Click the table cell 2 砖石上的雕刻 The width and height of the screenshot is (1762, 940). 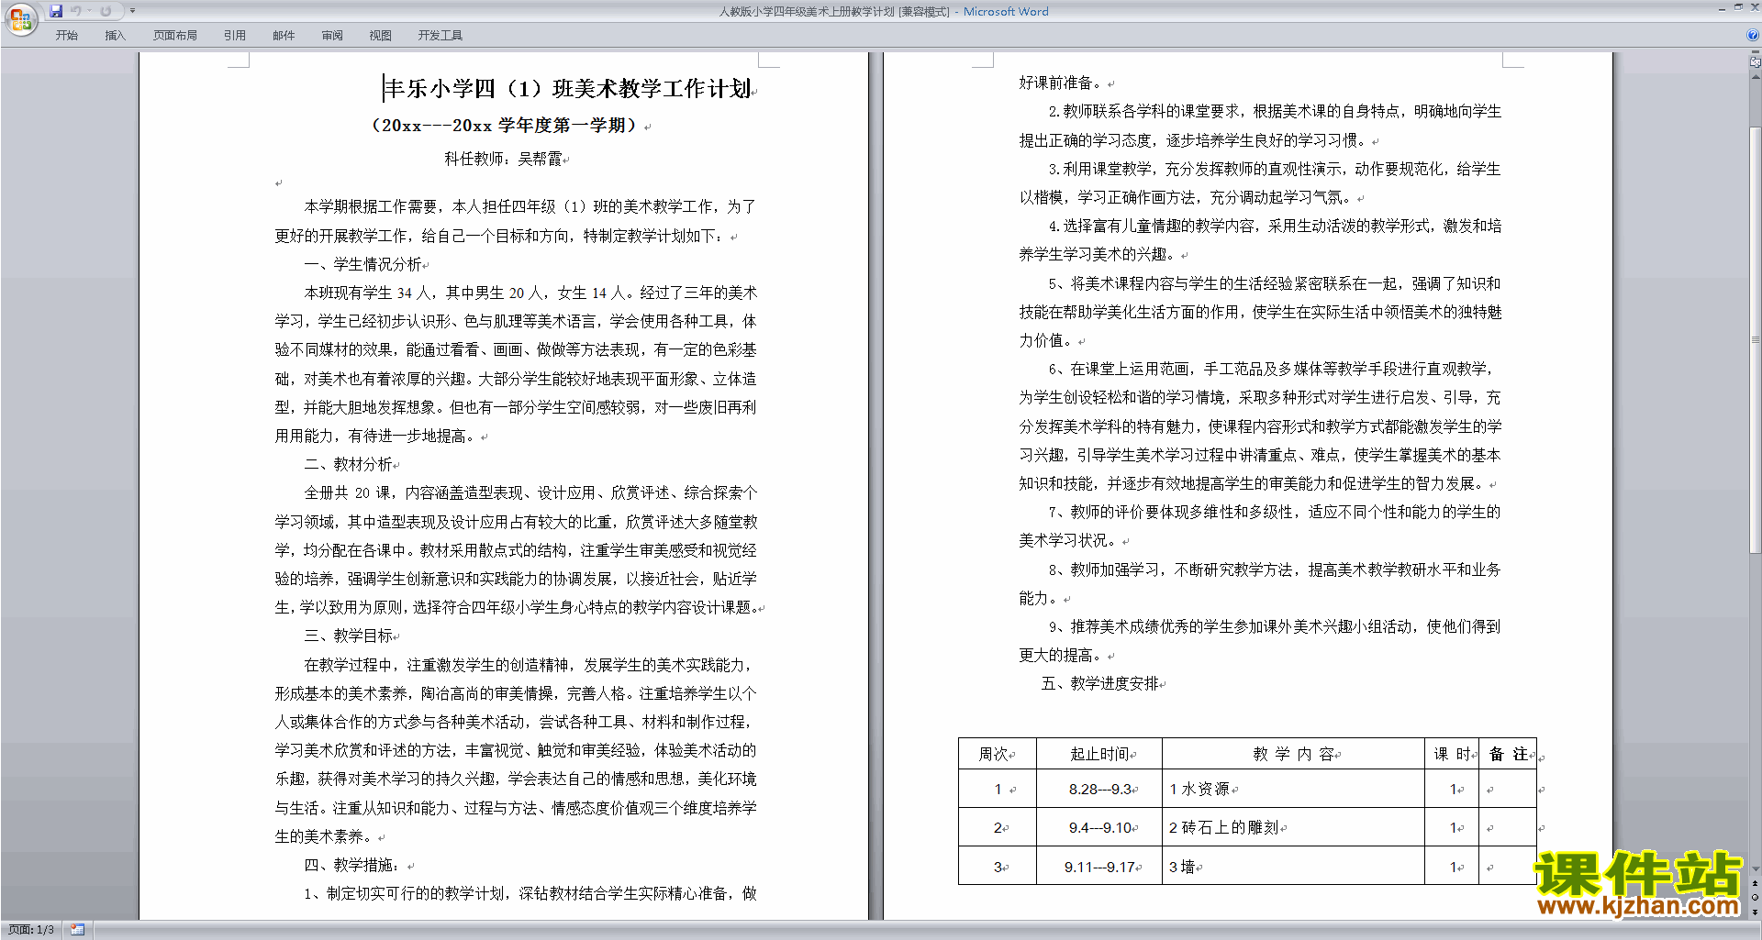(x=1293, y=827)
